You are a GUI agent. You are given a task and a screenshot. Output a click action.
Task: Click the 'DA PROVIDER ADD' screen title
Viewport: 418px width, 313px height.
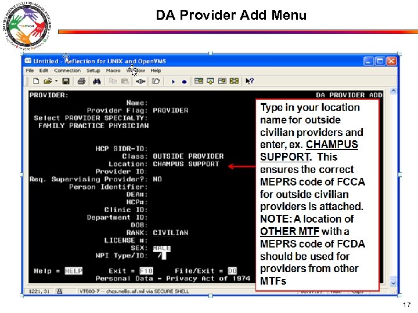[x=349, y=95]
